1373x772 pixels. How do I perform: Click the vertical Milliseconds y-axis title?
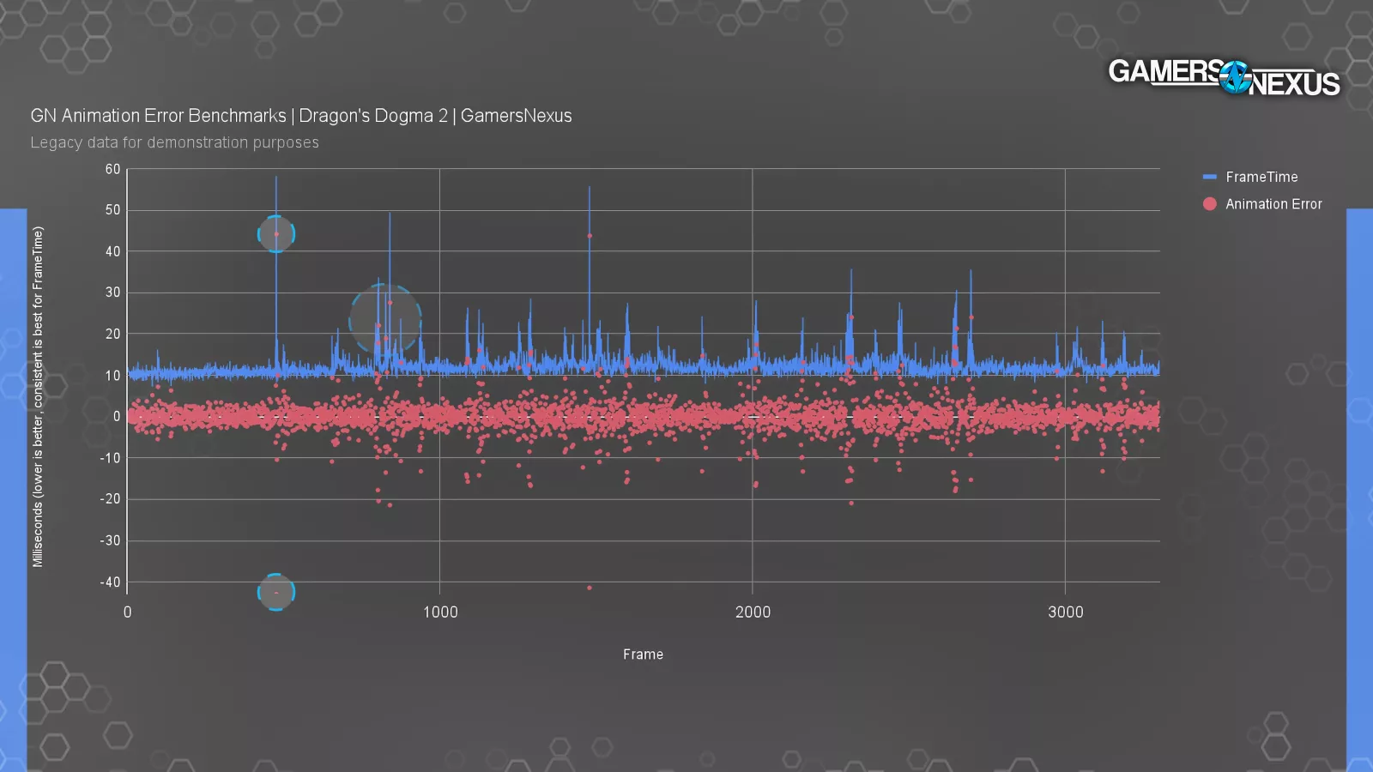[38, 396]
